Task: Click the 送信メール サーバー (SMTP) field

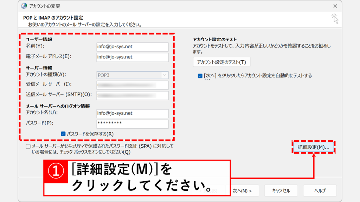Action: [x=133, y=95]
